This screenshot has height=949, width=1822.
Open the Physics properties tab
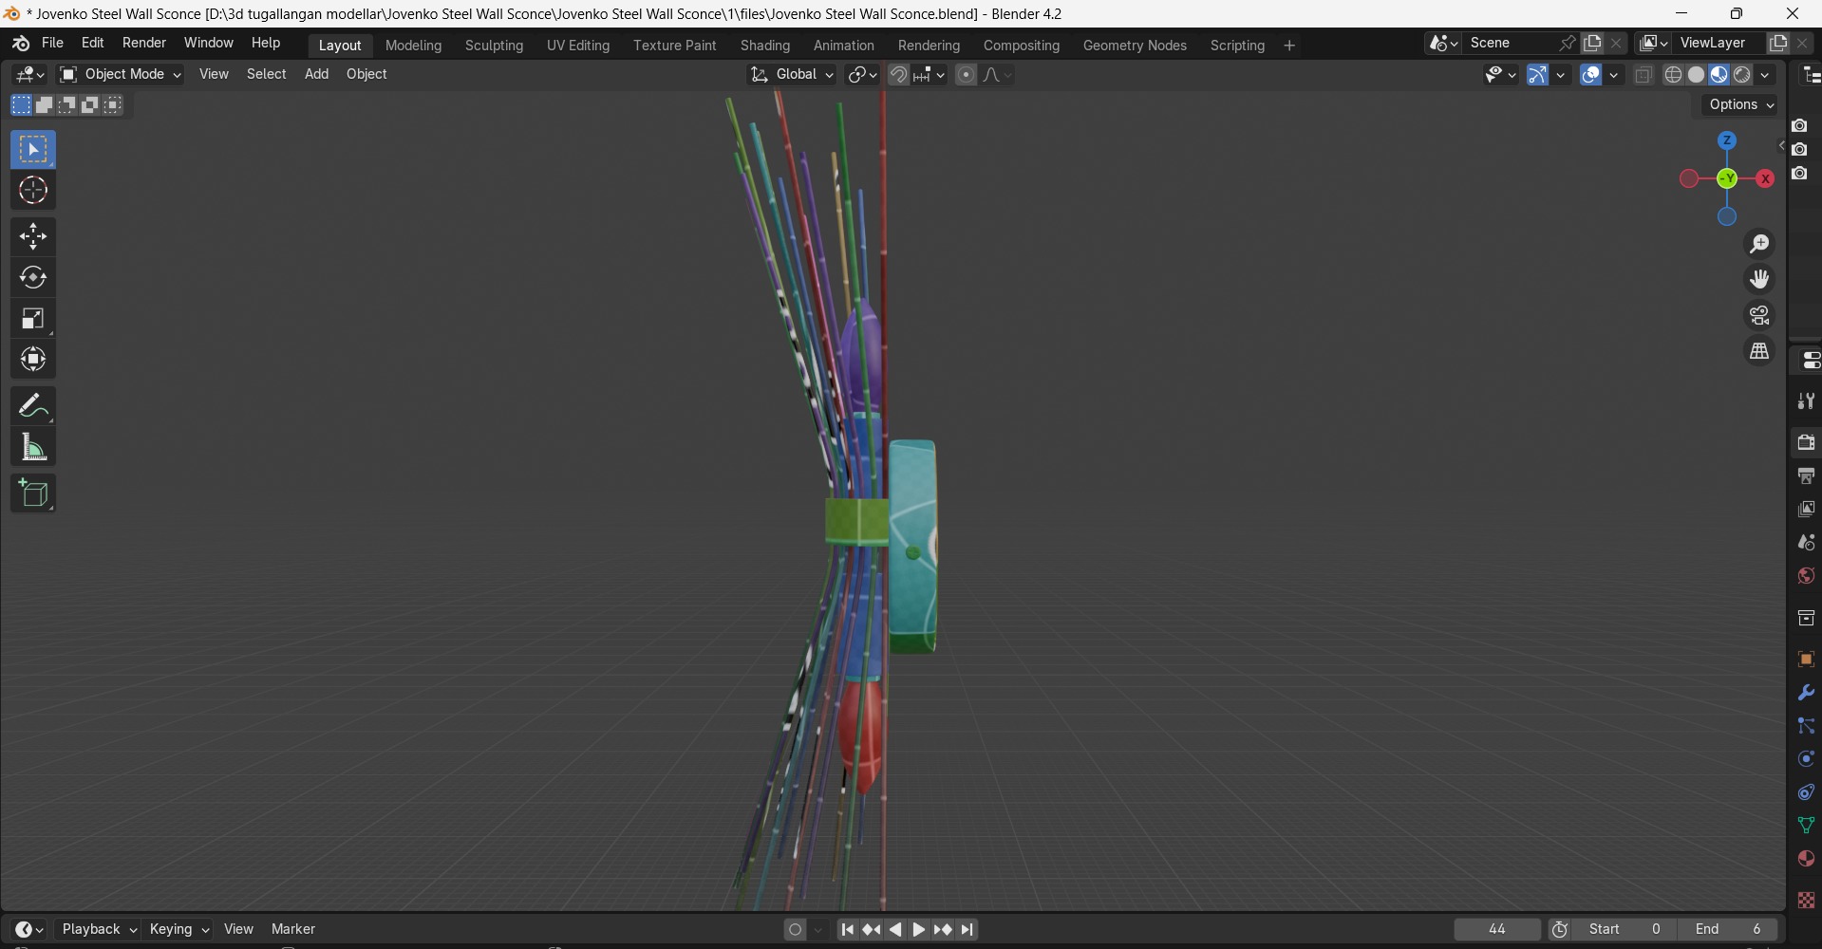click(1806, 759)
